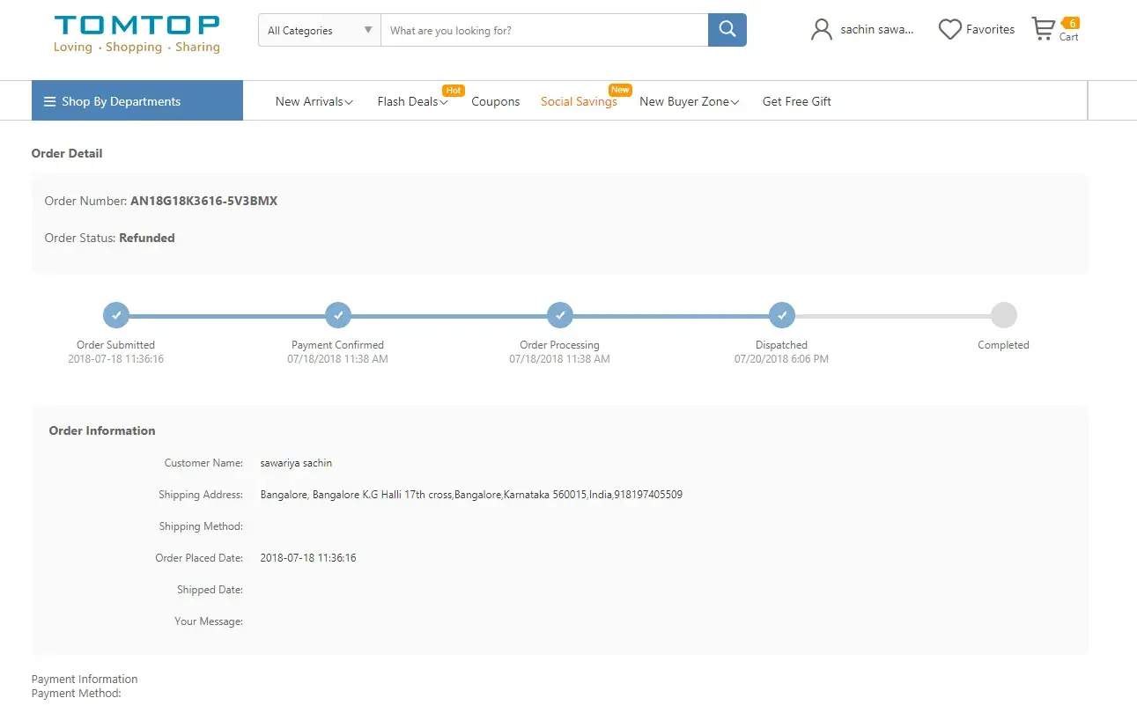This screenshot has height=713, width=1137.
Task: Click the 'What are you looking for?' search field
Action: [543, 30]
